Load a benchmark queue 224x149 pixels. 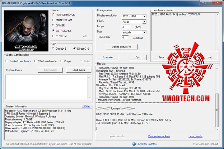[209, 57]
